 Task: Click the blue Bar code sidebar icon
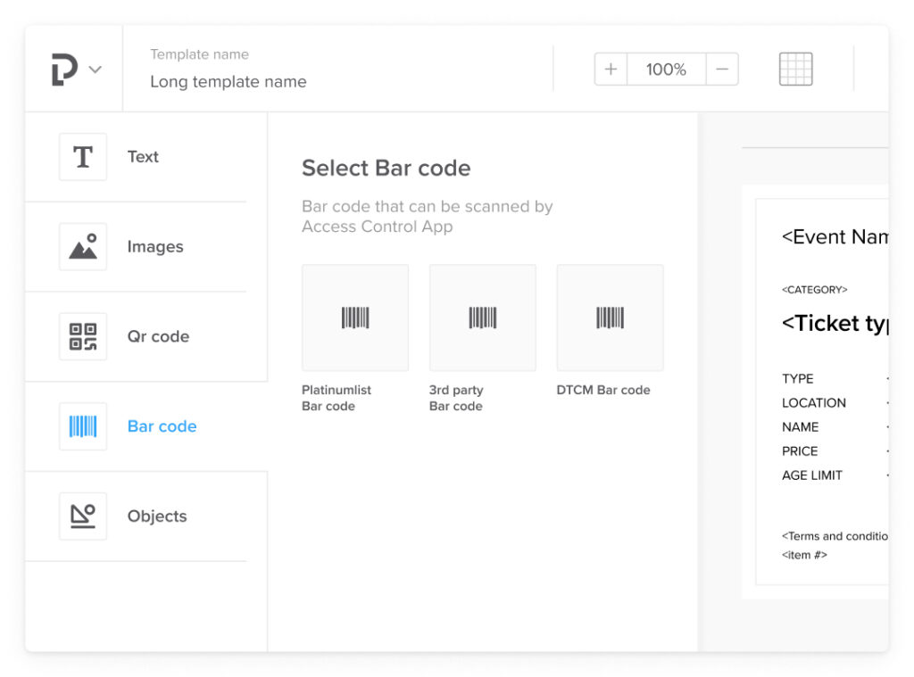[x=83, y=426]
